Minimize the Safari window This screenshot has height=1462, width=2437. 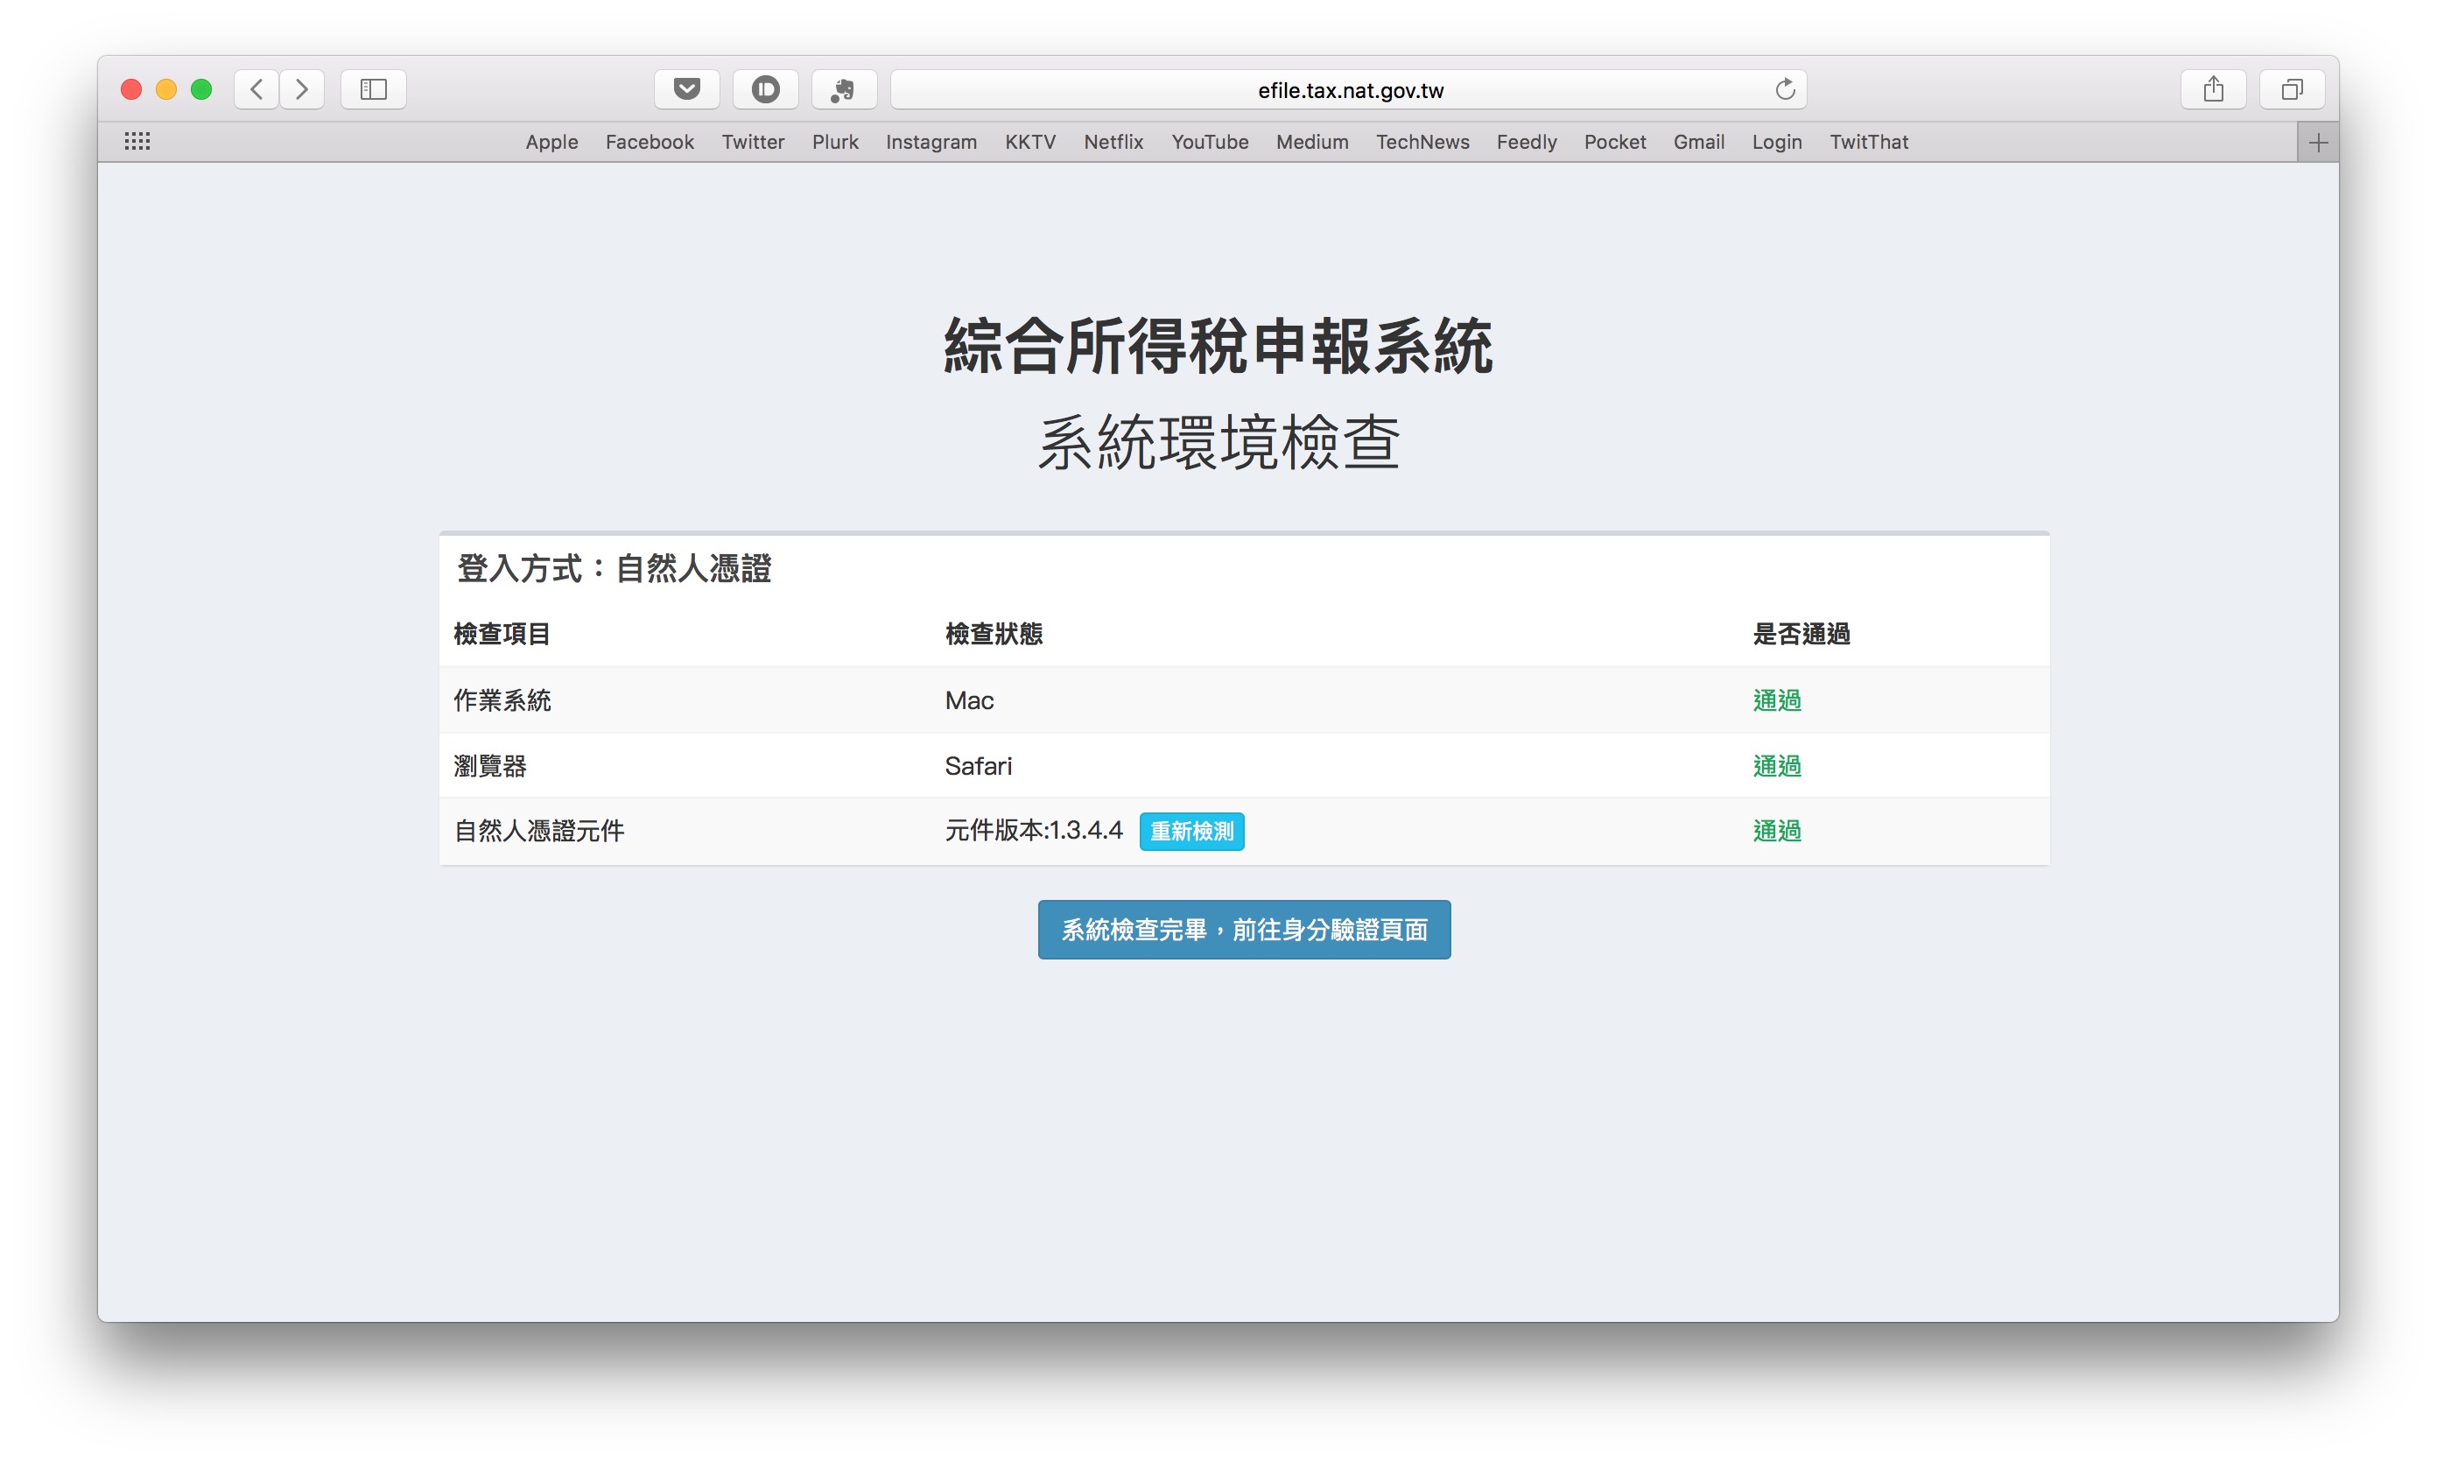tap(166, 89)
